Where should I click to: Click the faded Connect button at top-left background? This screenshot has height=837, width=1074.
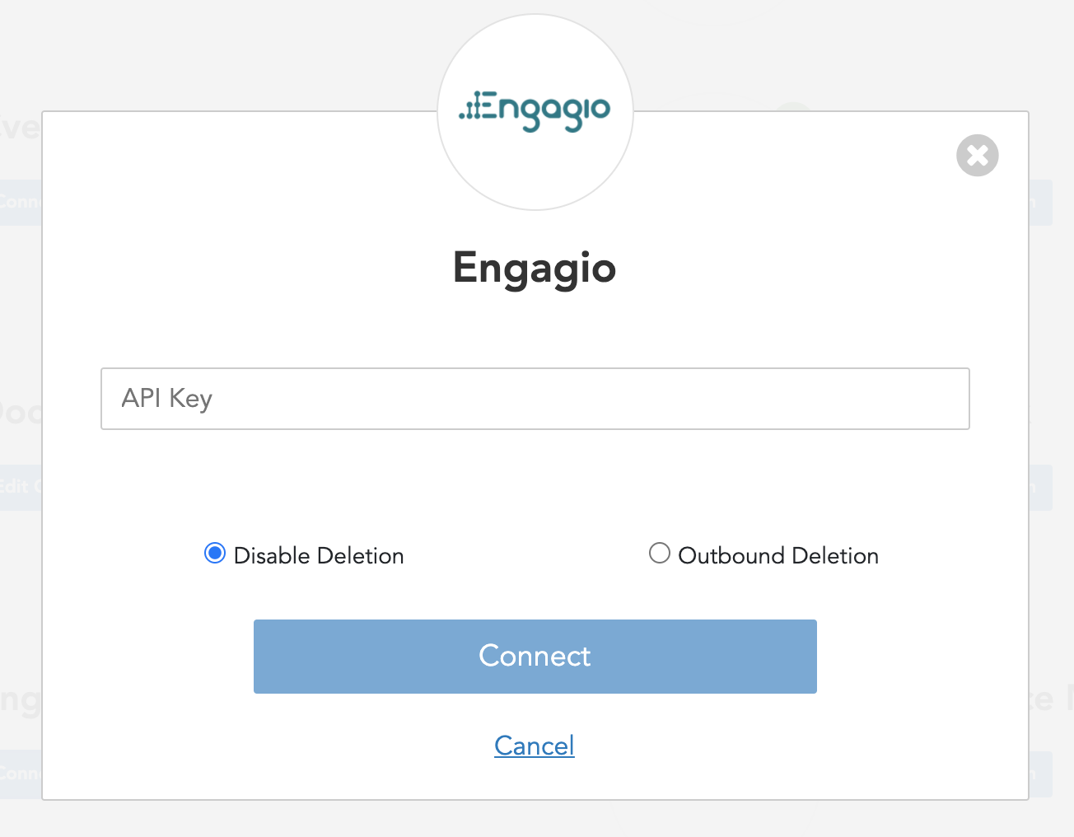click(x=20, y=203)
